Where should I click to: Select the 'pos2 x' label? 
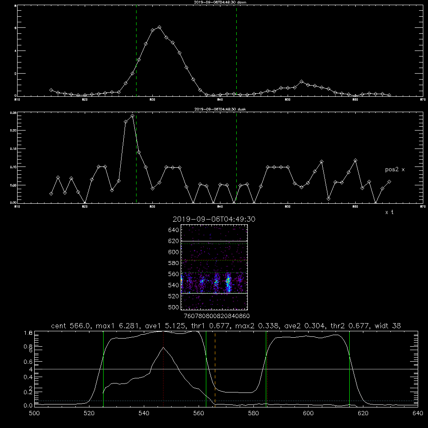coord(395,169)
